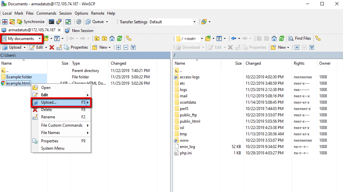Select the access-logs remote shortcut

190,77
